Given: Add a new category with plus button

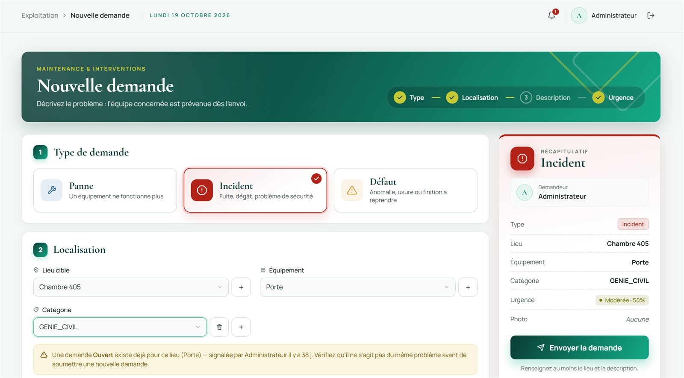Looking at the screenshot, I should click(241, 327).
